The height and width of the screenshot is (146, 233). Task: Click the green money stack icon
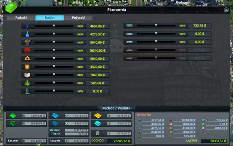tap(11, 7)
